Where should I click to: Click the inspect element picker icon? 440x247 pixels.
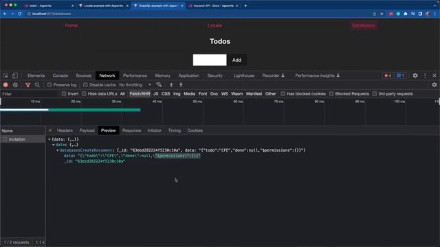click(x=5, y=75)
